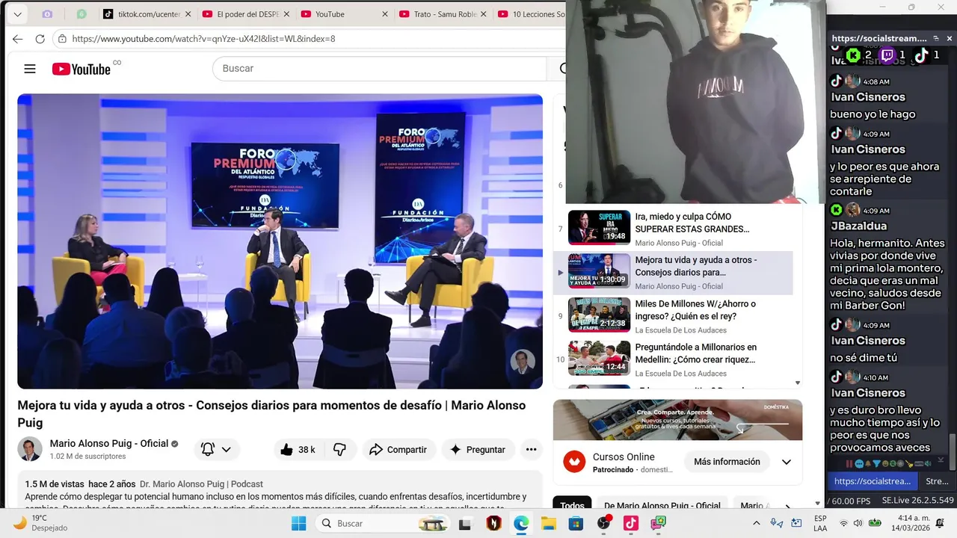This screenshot has width=957, height=538.
Task: Click the YouTube search field
Action: point(380,69)
